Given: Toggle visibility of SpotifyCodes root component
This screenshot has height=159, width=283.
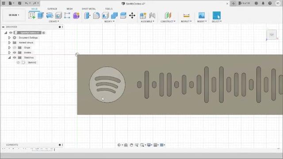Looking at the screenshot, I should [11, 33].
